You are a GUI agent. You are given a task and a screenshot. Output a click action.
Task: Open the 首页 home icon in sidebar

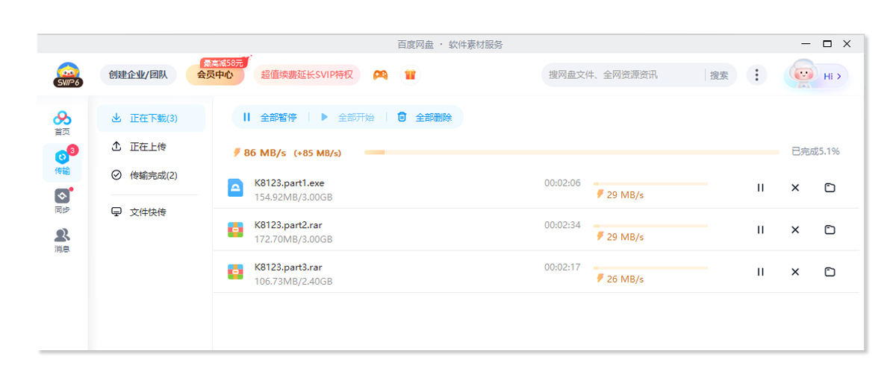[x=62, y=122]
